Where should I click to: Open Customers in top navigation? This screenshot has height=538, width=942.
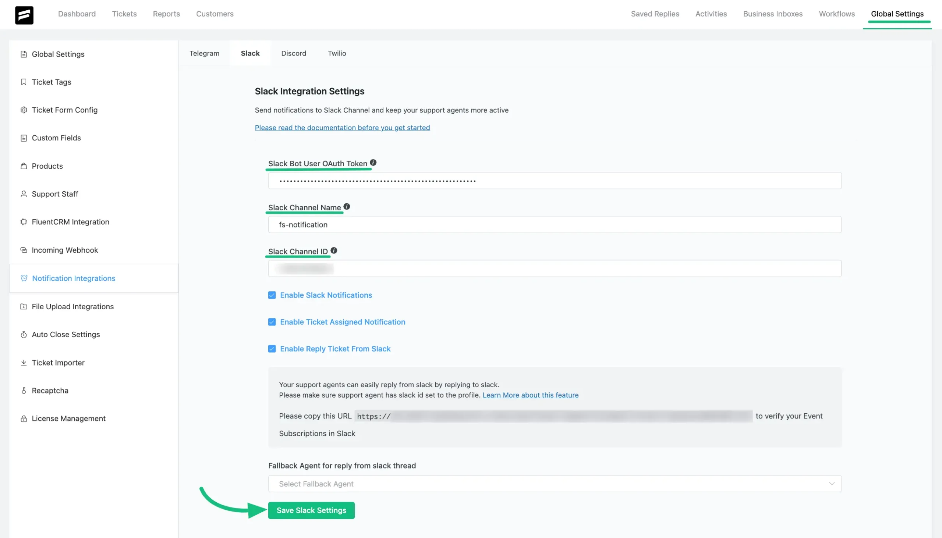215,14
